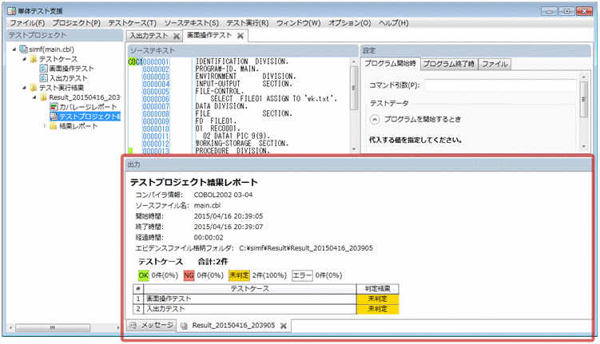
Task: Click the 結果レポート folder icon
Action: point(54,126)
